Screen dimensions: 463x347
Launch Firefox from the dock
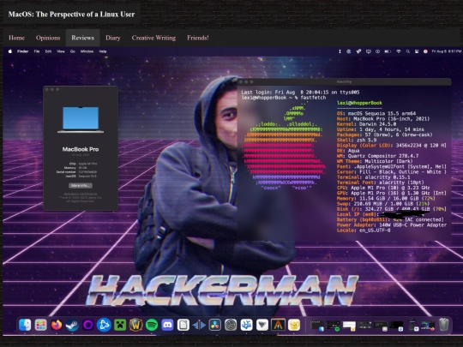(x=57, y=326)
